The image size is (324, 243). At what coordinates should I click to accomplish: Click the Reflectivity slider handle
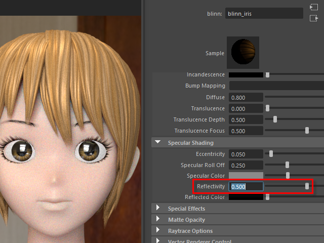(307, 186)
